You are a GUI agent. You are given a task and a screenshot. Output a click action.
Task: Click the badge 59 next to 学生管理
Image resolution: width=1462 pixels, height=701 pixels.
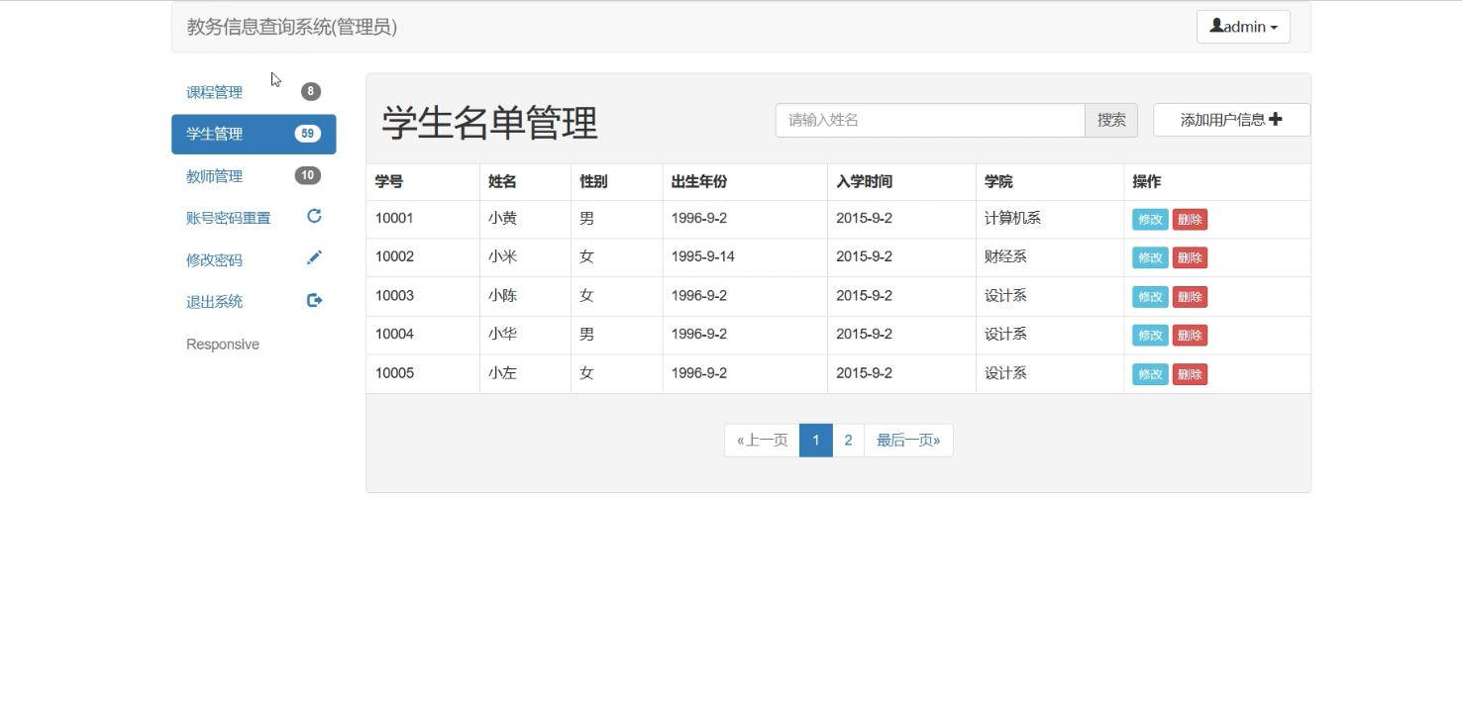click(x=307, y=134)
